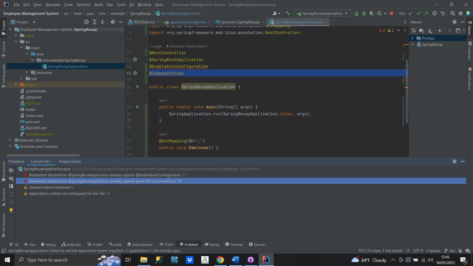This screenshot has height=266, width=473.
Task: Push commits with the Git arrow
Action: (x=426, y=13)
